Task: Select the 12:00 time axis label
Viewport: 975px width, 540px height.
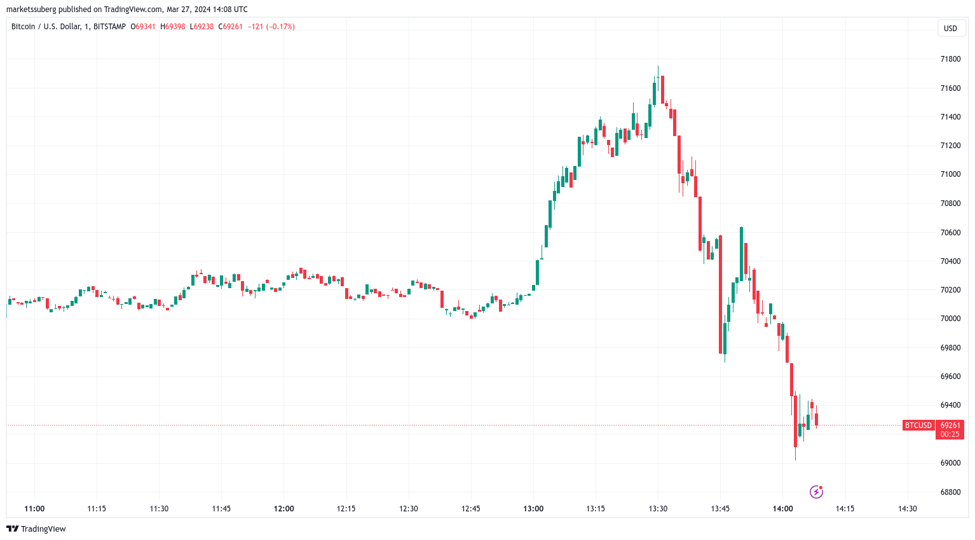Action: coord(284,509)
